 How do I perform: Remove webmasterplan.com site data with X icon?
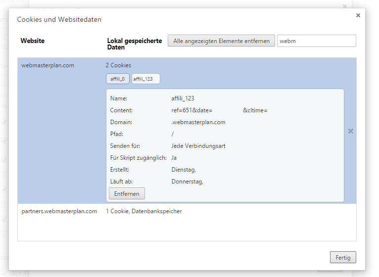click(x=350, y=131)
